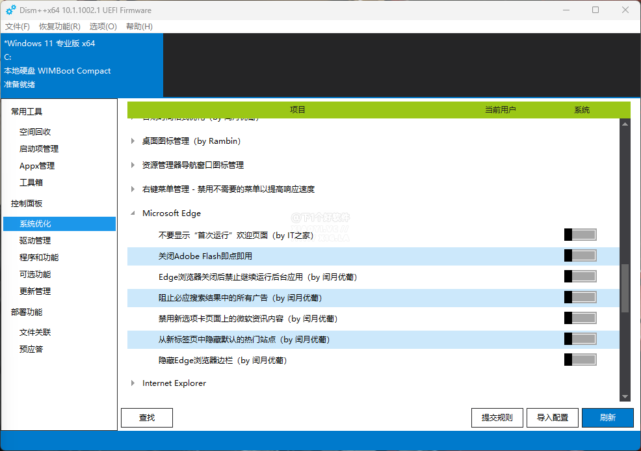This screenshot has width=641, height=451.
Task: Toggle 阻止必应搜索结果中的所有广告 switch
Action: pyautogui.click(x=580, y=297)
